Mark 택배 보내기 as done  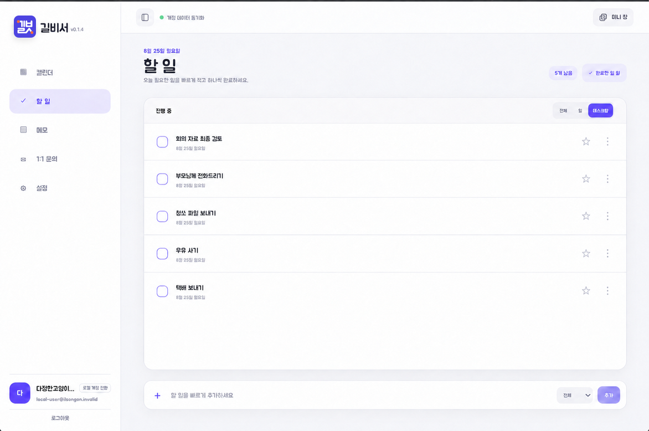[162, 291]
